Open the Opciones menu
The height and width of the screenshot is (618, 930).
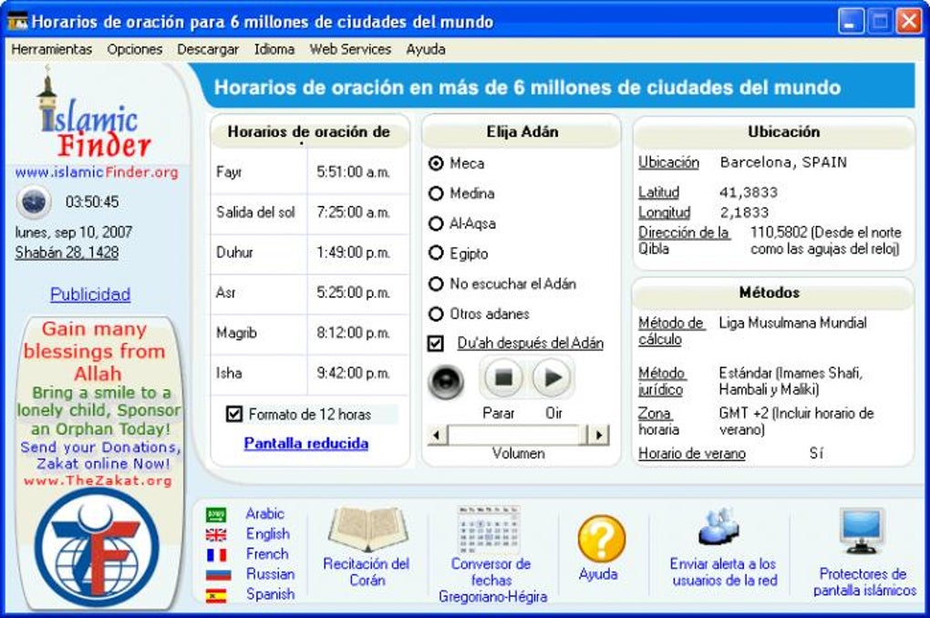pyautogui.click(x=134, y=49)
